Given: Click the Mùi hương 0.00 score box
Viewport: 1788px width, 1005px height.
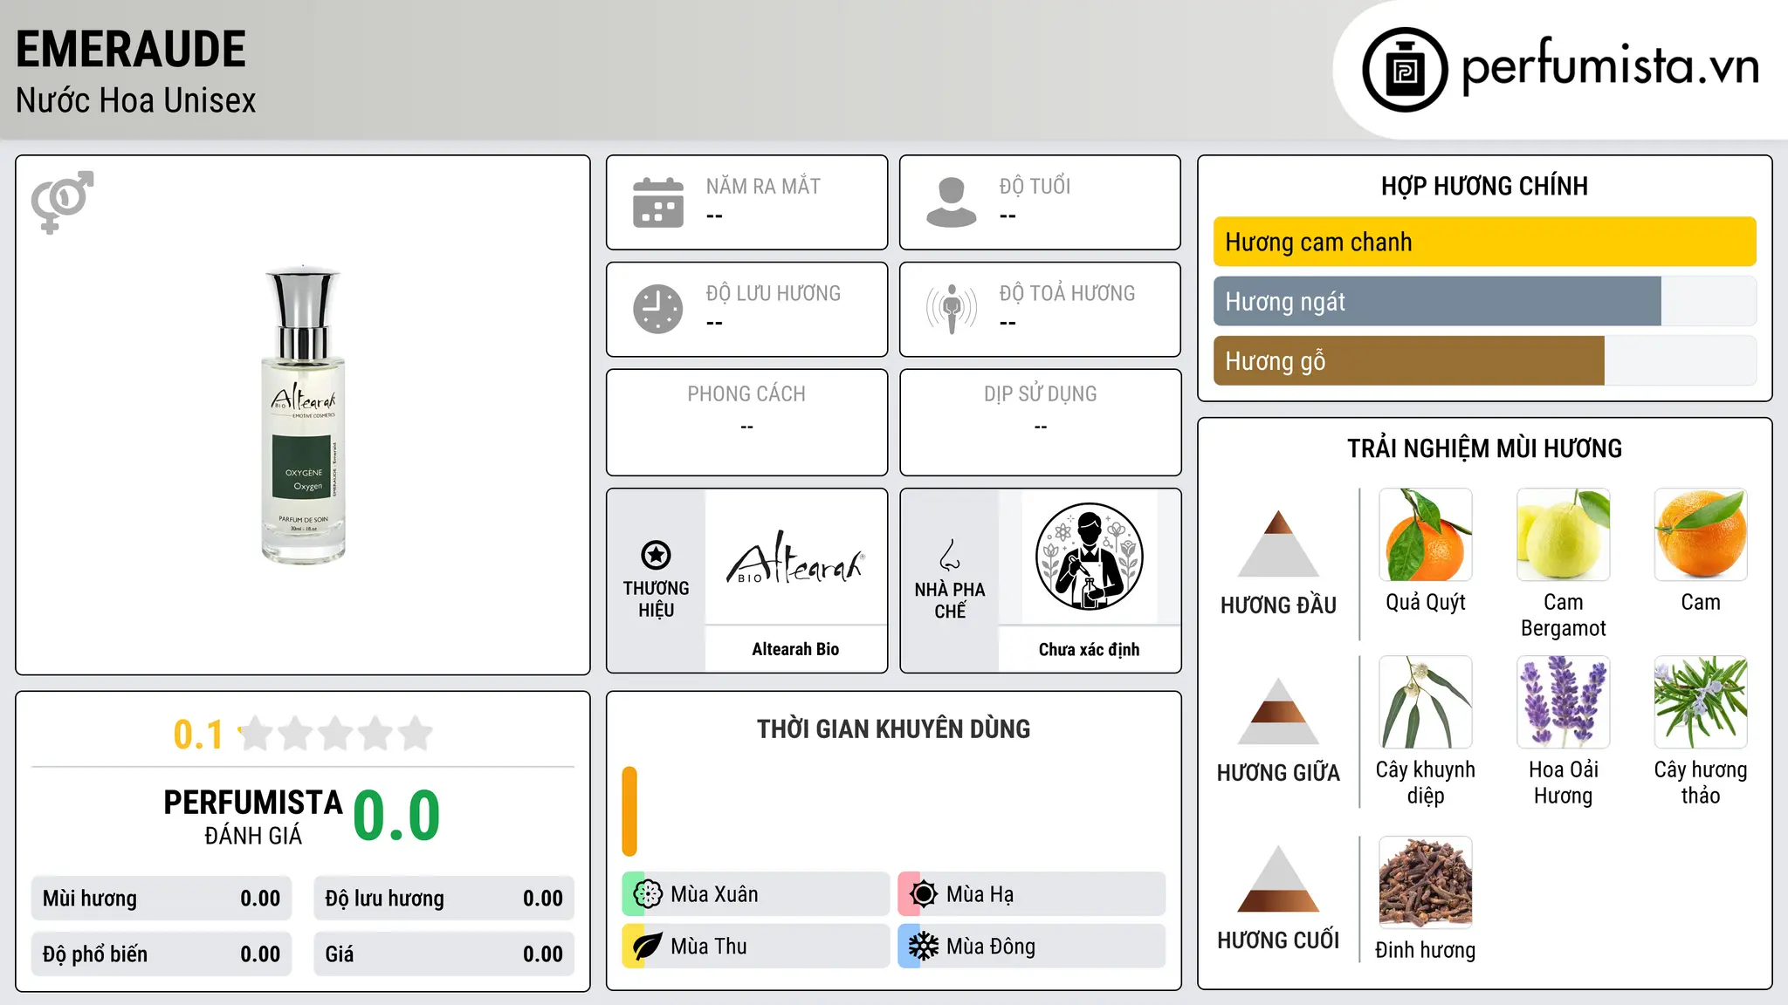Looking at the screenshot, I should tap(162, 899).
